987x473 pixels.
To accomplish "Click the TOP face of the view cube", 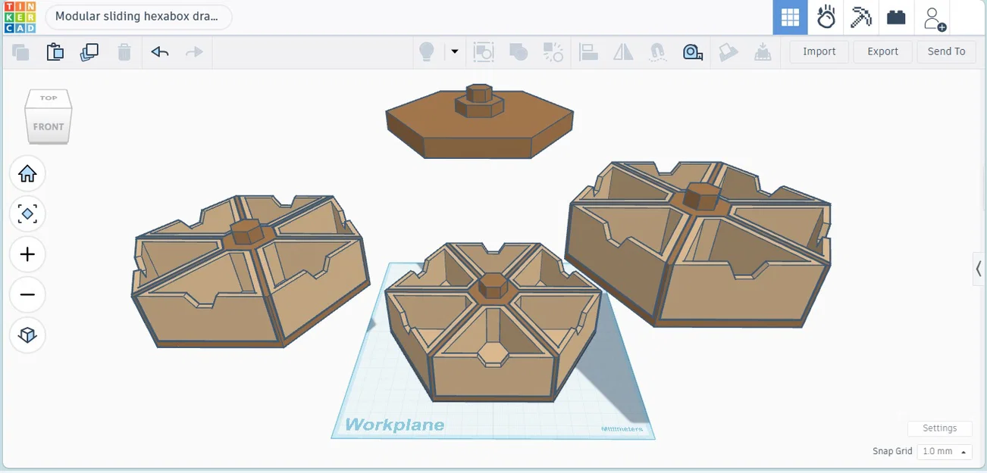I will pos(49,98).
